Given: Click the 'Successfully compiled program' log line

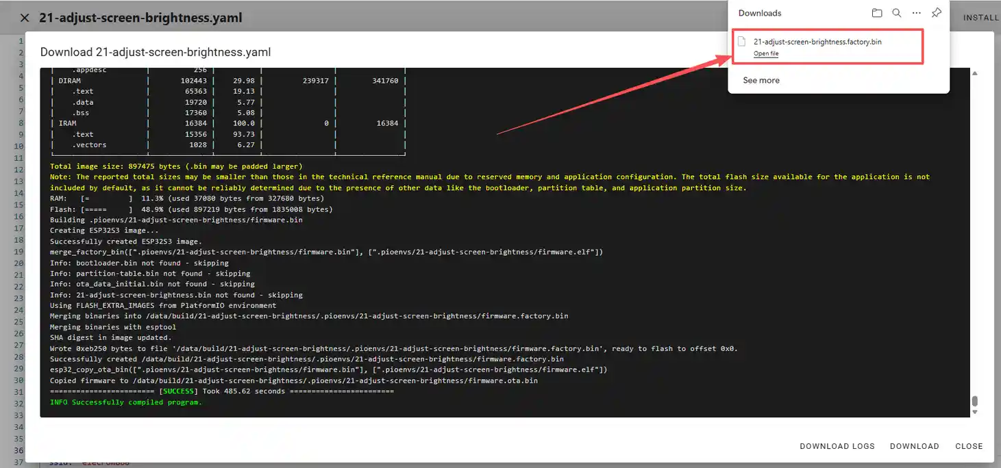Looking at the screenshot, I should click(x=126, y=402).
